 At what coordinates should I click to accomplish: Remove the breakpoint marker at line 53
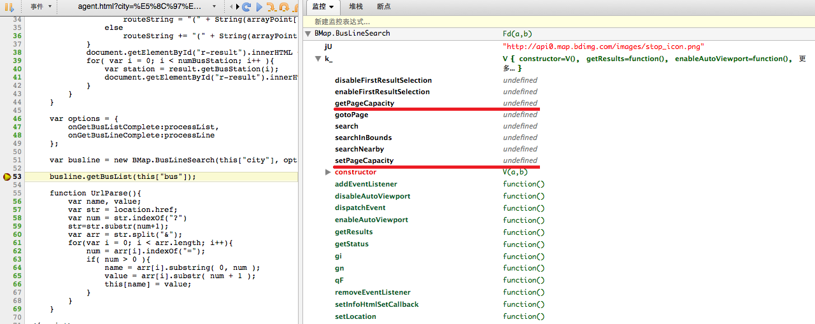[x=7, y=176]
